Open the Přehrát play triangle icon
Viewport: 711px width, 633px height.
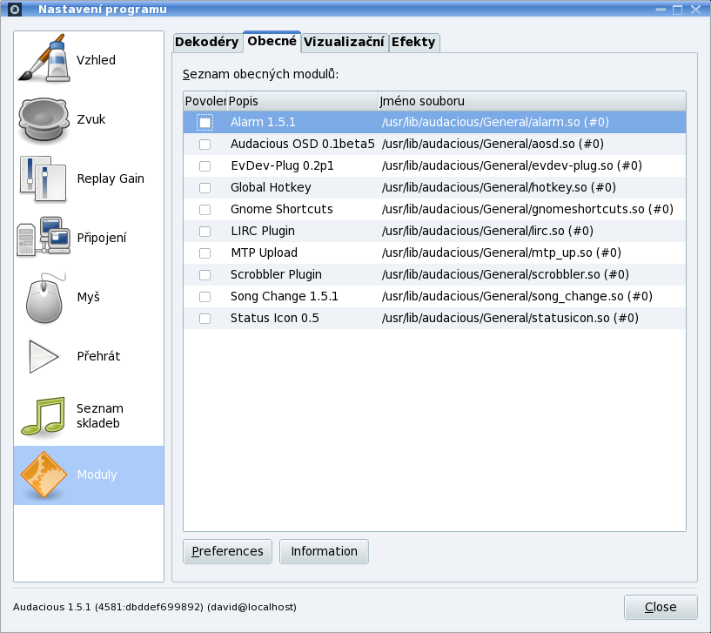pyautogui.click(x=44, y=356)
